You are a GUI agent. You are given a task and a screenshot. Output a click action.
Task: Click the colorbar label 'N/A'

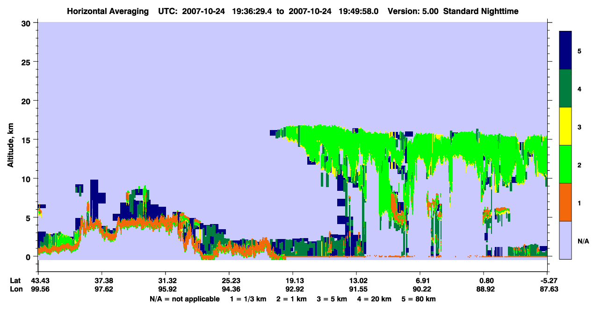[x=583, y=241]
